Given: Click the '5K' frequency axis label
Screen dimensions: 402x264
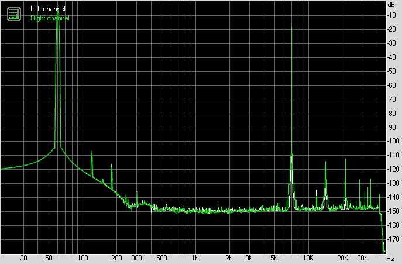Looking at the screenshot, I should tap(274, 258).
